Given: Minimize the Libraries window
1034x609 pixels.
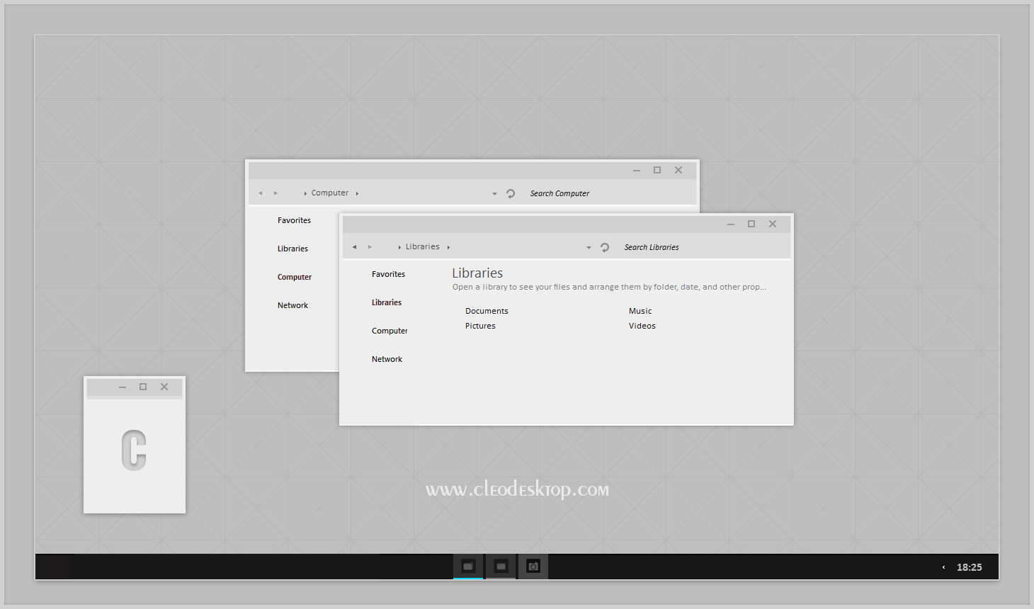Looking at the screenshot, I should point(731,224).
